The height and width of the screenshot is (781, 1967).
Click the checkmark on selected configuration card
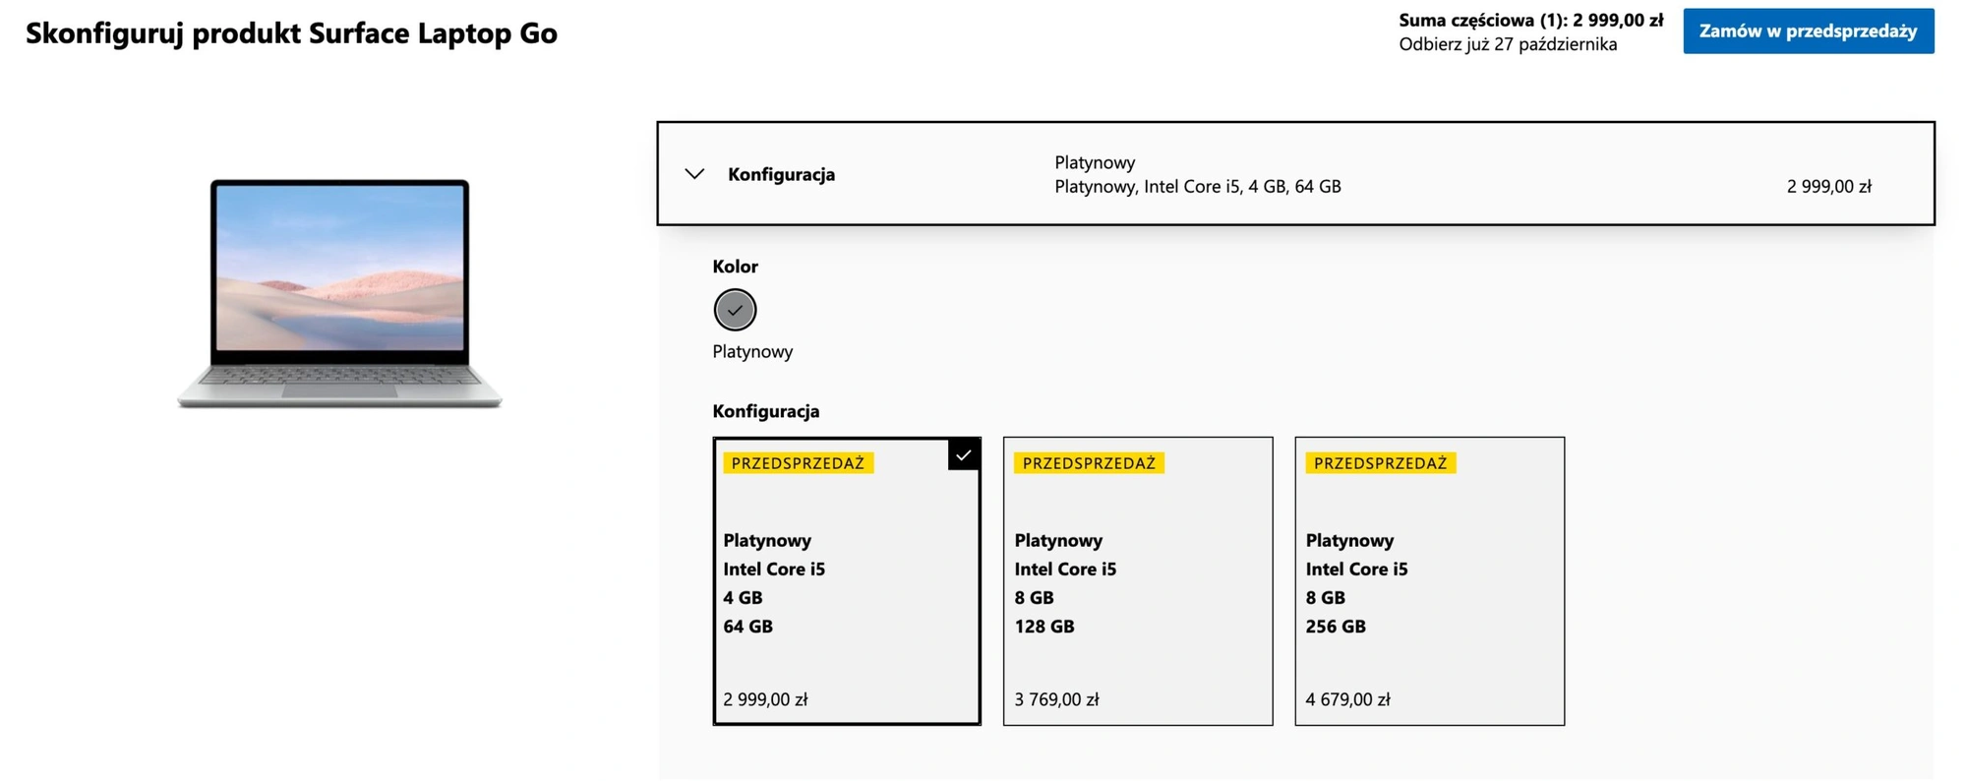coord(964,454)
